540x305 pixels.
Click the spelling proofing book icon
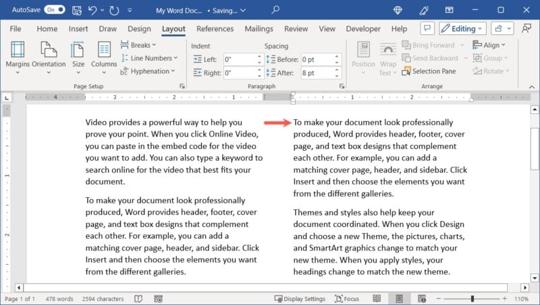click(x=138, y=299)
